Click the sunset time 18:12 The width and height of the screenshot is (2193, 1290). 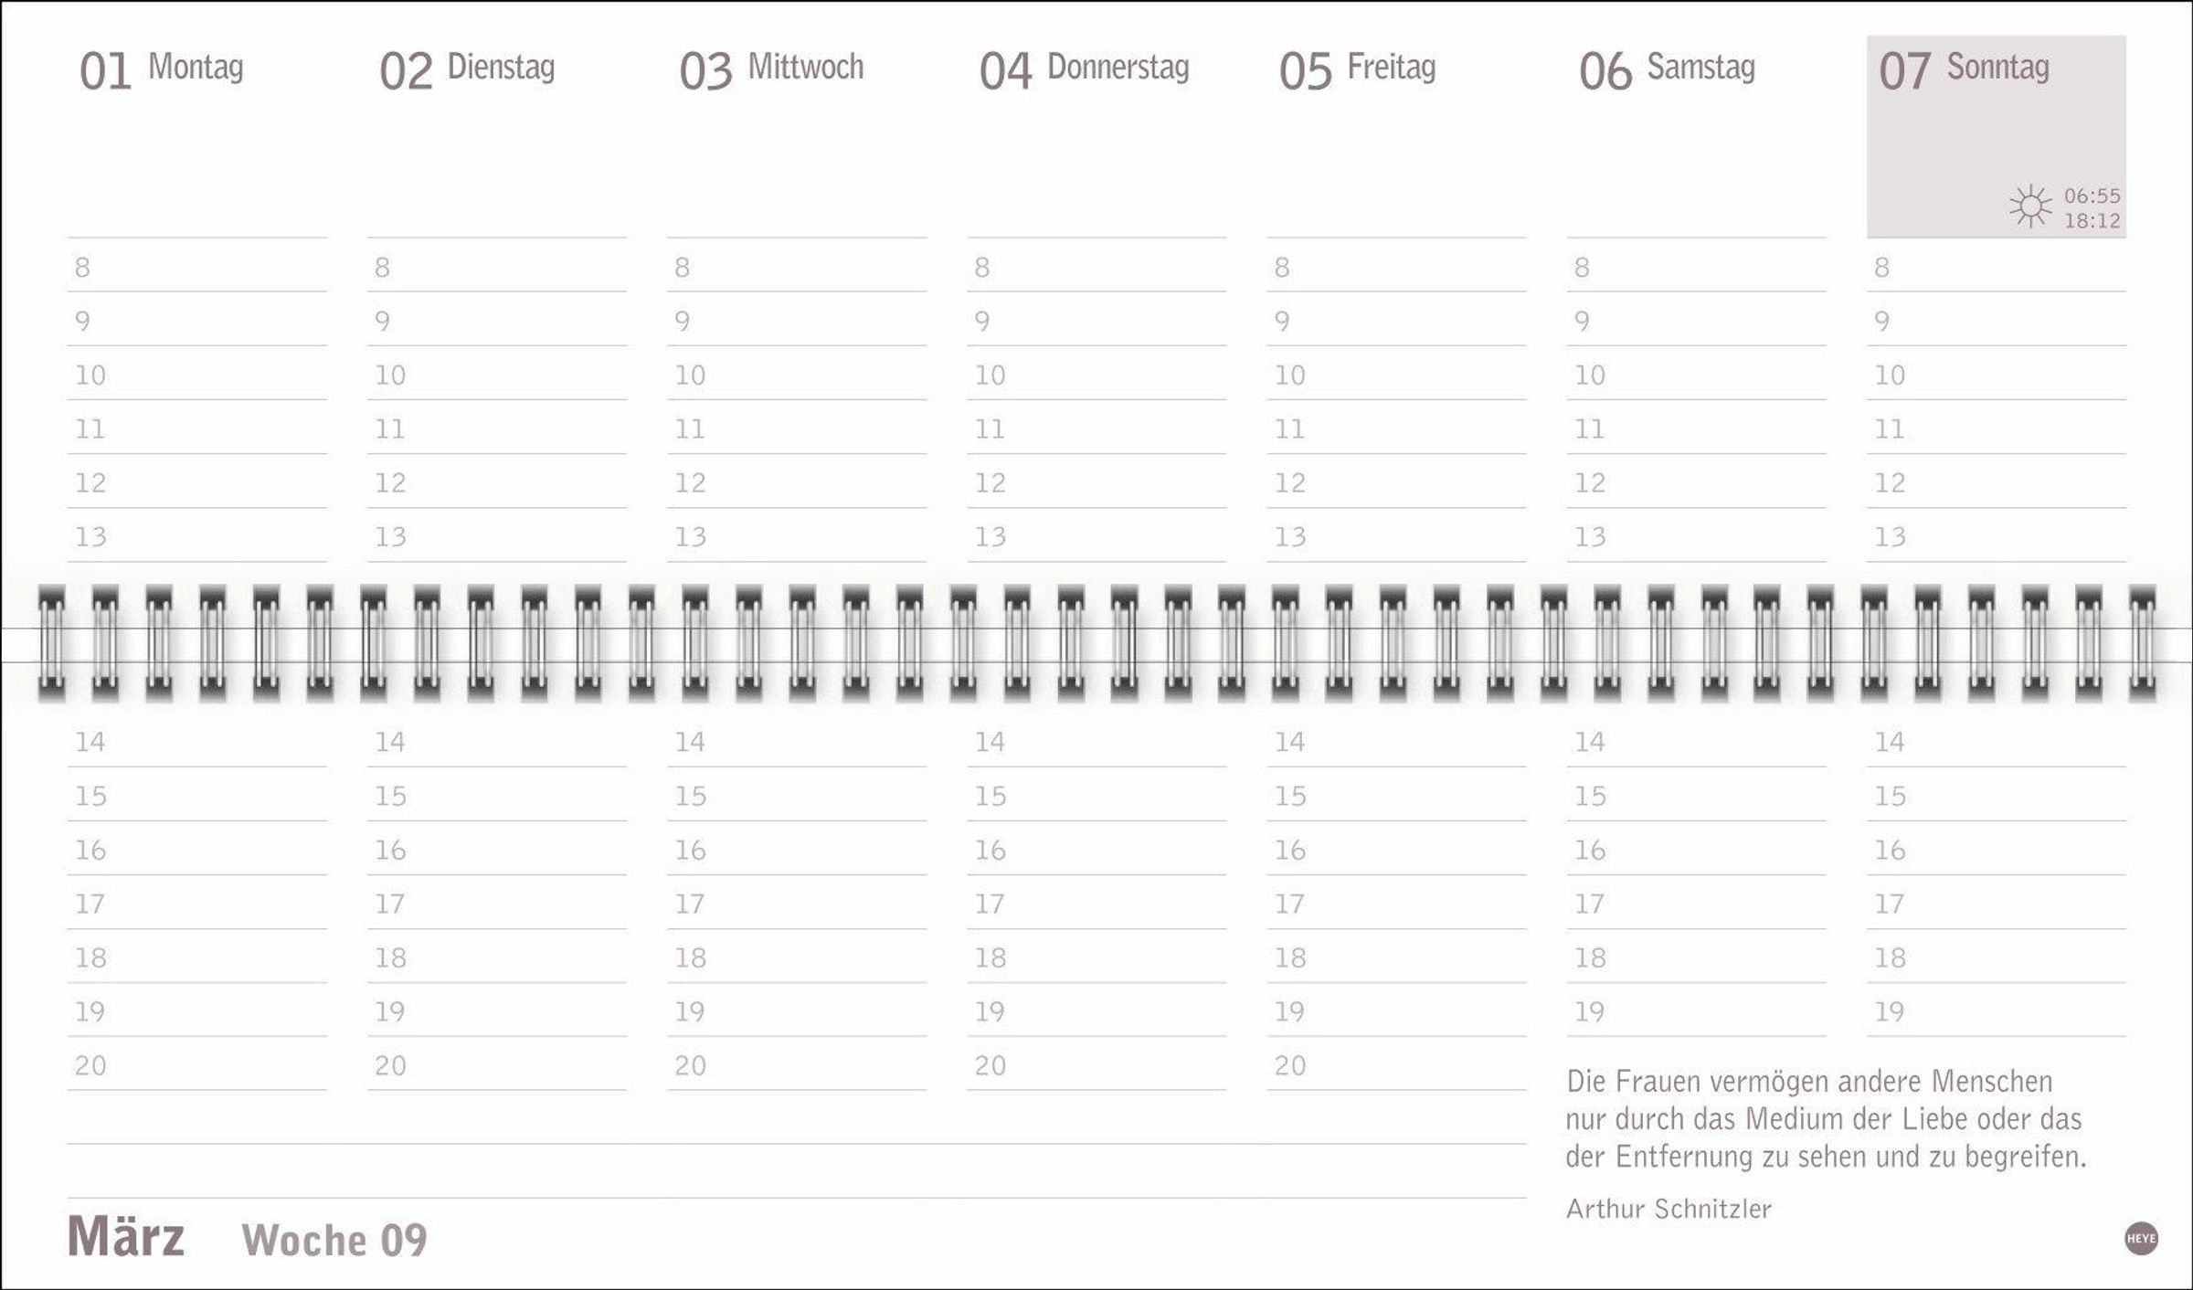click(2092, 221)
